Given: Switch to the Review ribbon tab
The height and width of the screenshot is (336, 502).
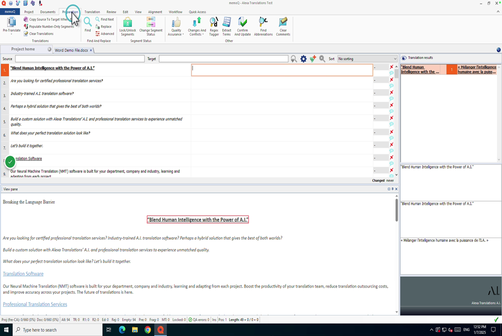Looking at the screenshot, I should click(111, 12).
